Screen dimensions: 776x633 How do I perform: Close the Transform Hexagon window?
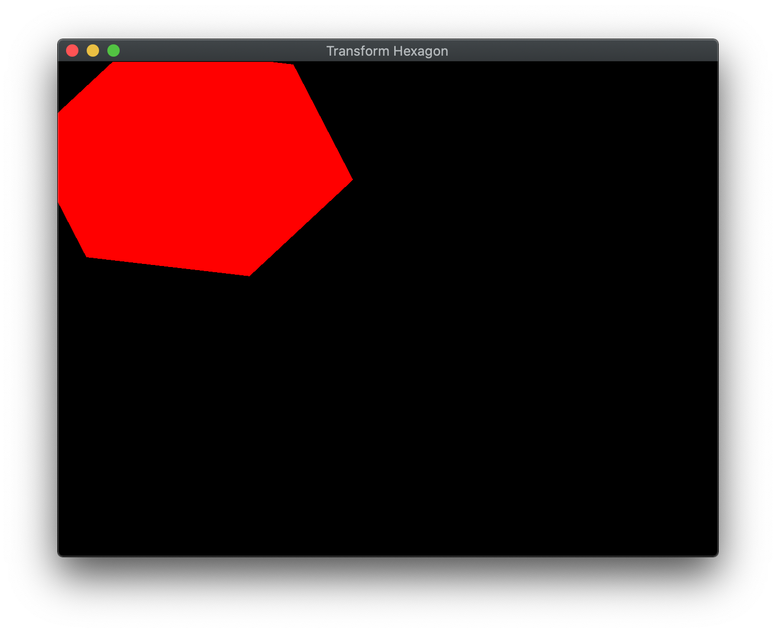72,51
